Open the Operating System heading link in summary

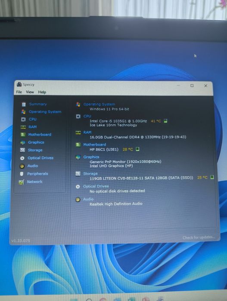coord(99,104)
